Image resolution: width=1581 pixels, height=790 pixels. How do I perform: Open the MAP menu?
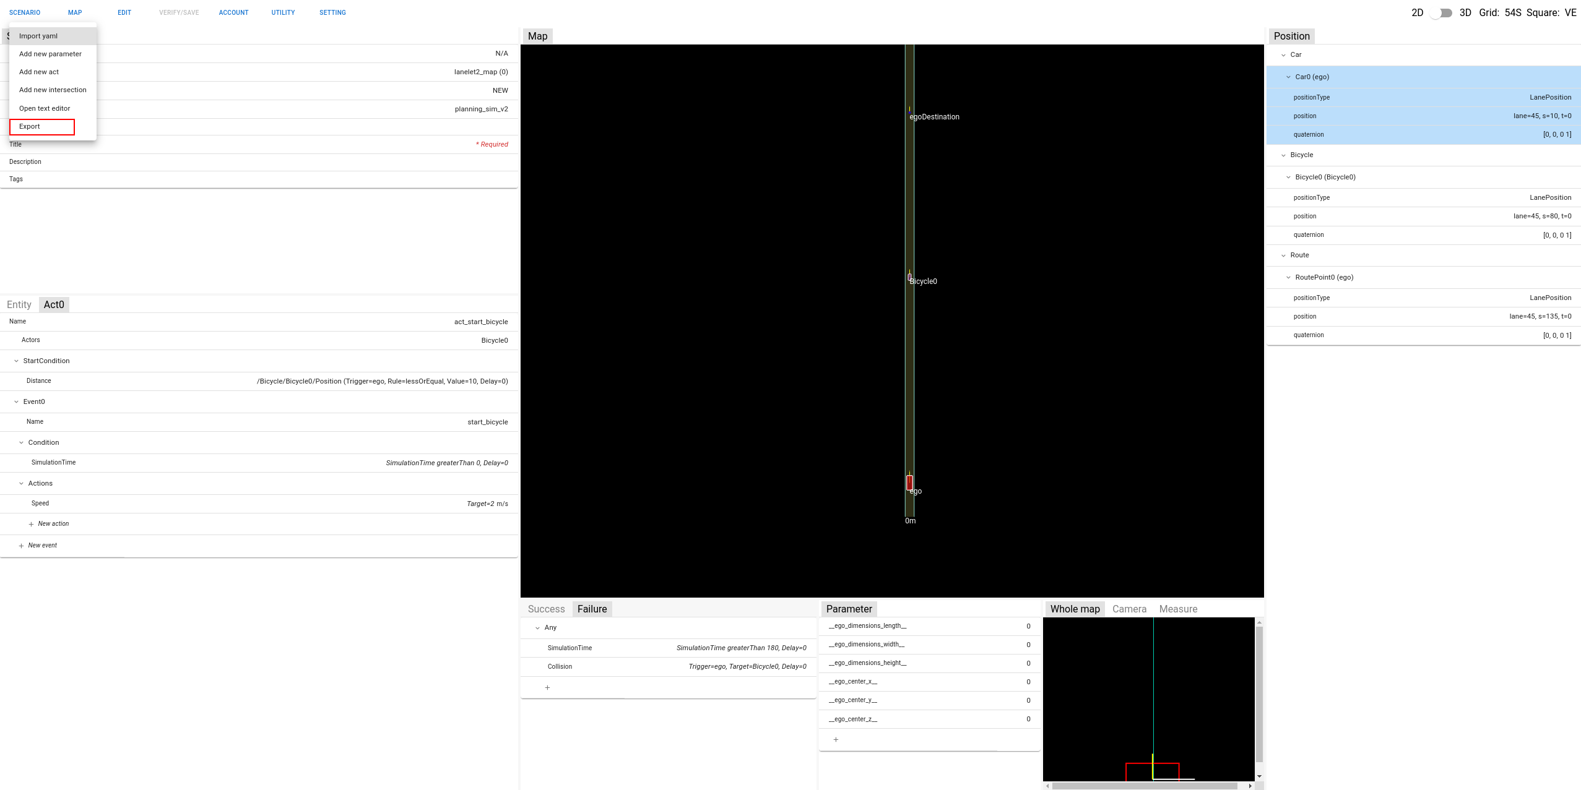click(75, 12)
